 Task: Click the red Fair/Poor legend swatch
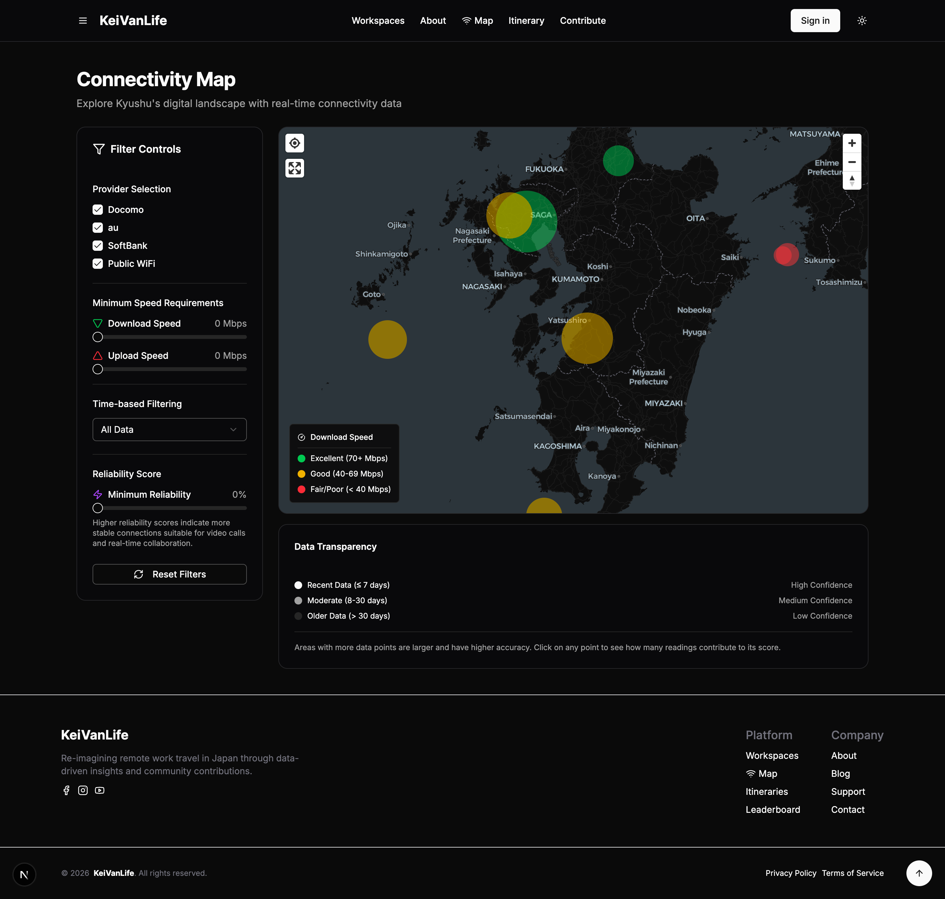[x=301, y=489]
